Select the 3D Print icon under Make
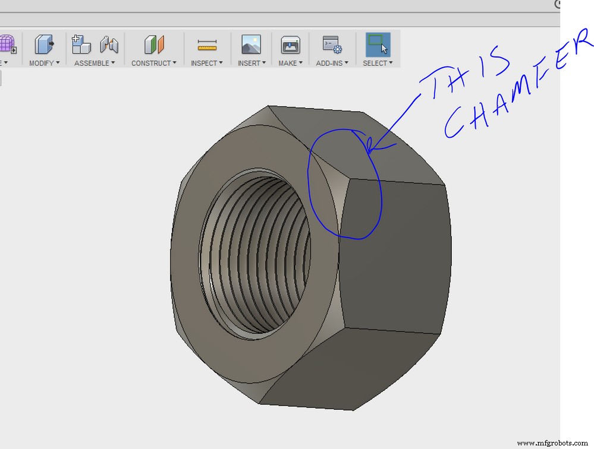This screenshot has width=594, height=449. click(290, 45)
